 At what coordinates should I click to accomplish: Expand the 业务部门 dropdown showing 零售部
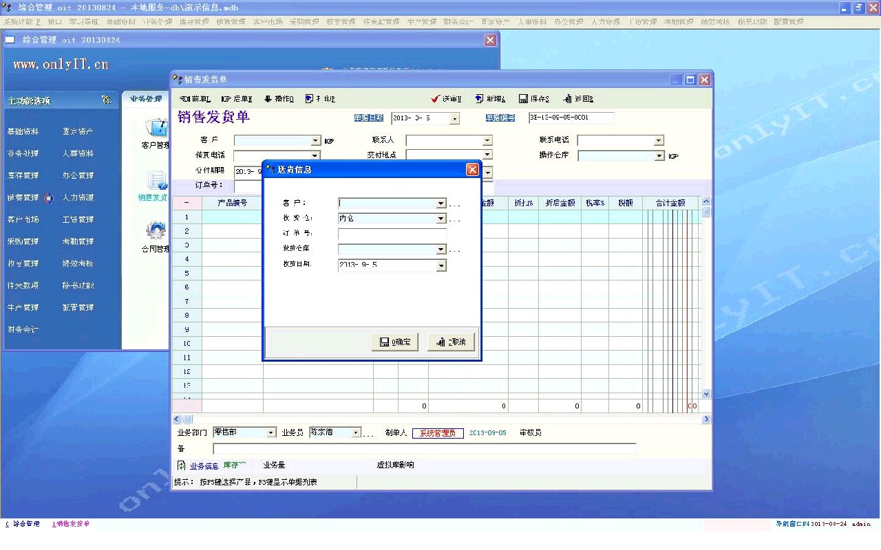[270, 433]
